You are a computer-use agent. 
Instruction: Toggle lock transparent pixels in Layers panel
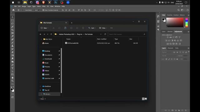(x=166, y=59)
